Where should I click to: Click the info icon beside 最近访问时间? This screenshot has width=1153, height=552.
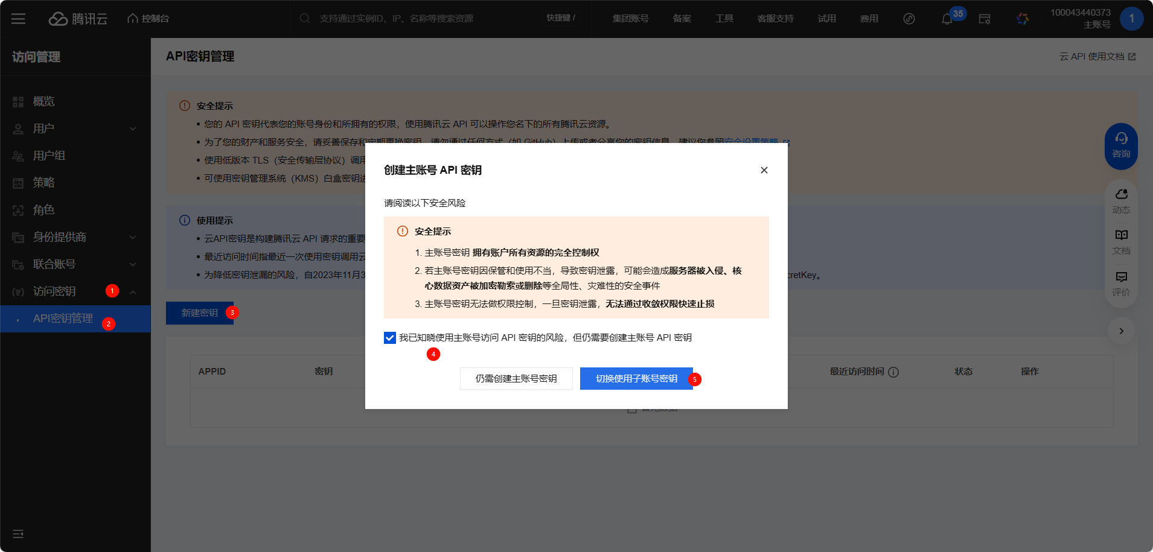(x=893, y=372)
